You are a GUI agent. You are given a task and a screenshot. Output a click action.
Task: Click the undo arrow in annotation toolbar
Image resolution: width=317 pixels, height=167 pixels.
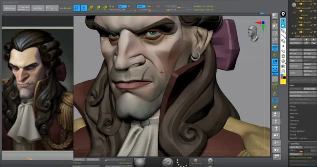283,51
